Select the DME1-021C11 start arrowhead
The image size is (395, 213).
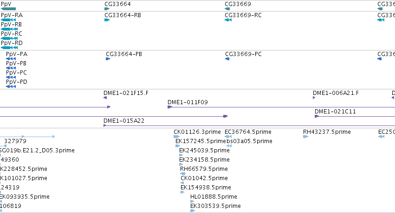click(x=317, y=116)
